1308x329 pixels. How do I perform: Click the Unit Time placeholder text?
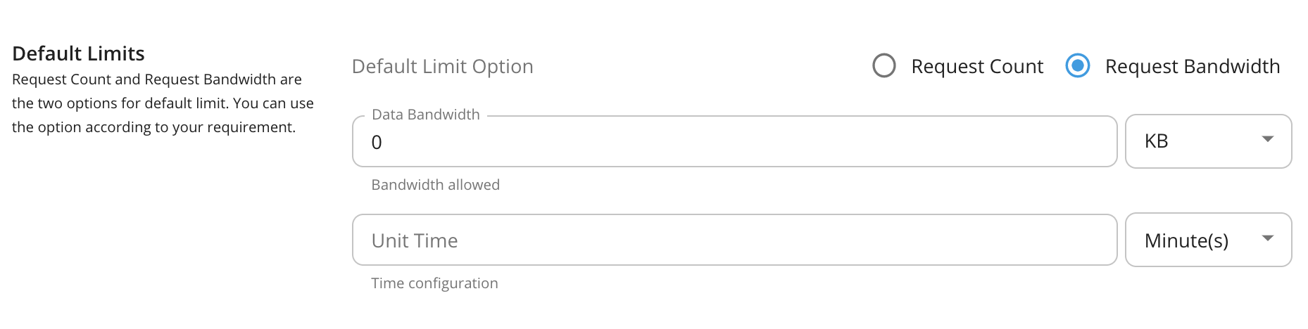pyautogui.click(x=415, y=241)
